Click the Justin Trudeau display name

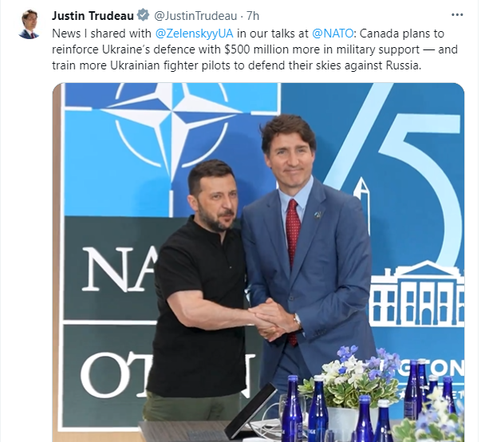[93, 16]
